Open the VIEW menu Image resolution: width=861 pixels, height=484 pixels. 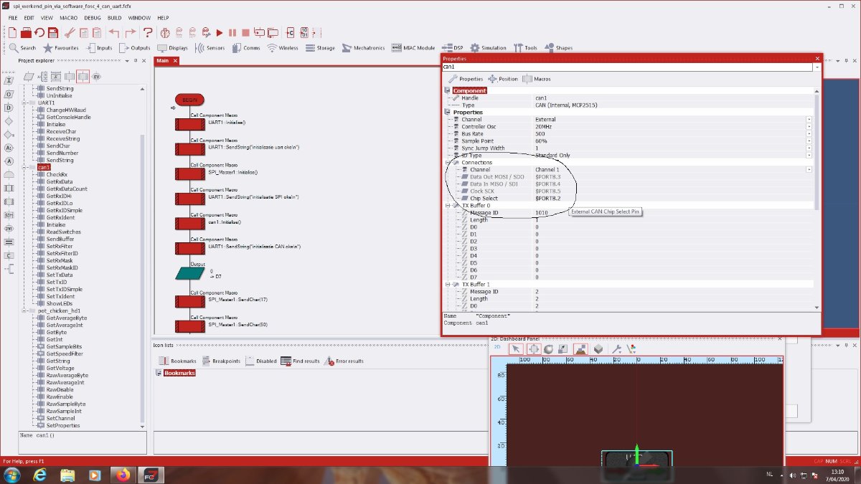coord(47,17)
